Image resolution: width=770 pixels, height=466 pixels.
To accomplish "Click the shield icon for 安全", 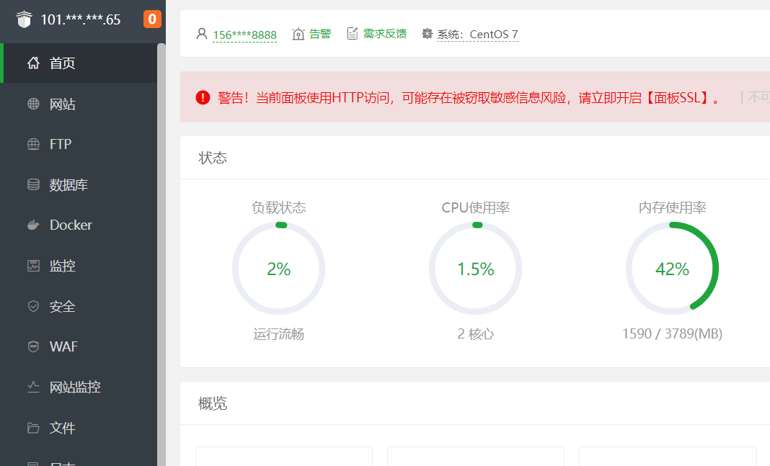I will 33,306.
